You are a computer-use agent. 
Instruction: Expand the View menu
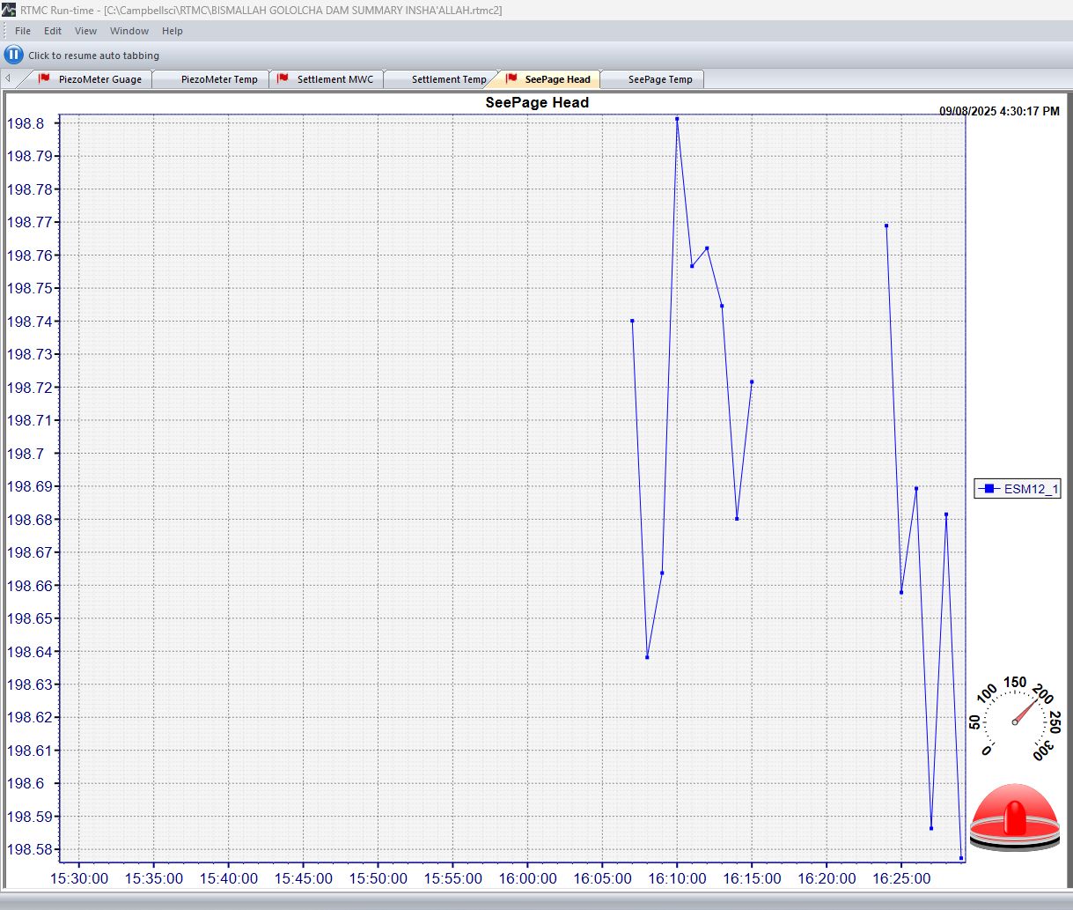(x=85, y=31)
